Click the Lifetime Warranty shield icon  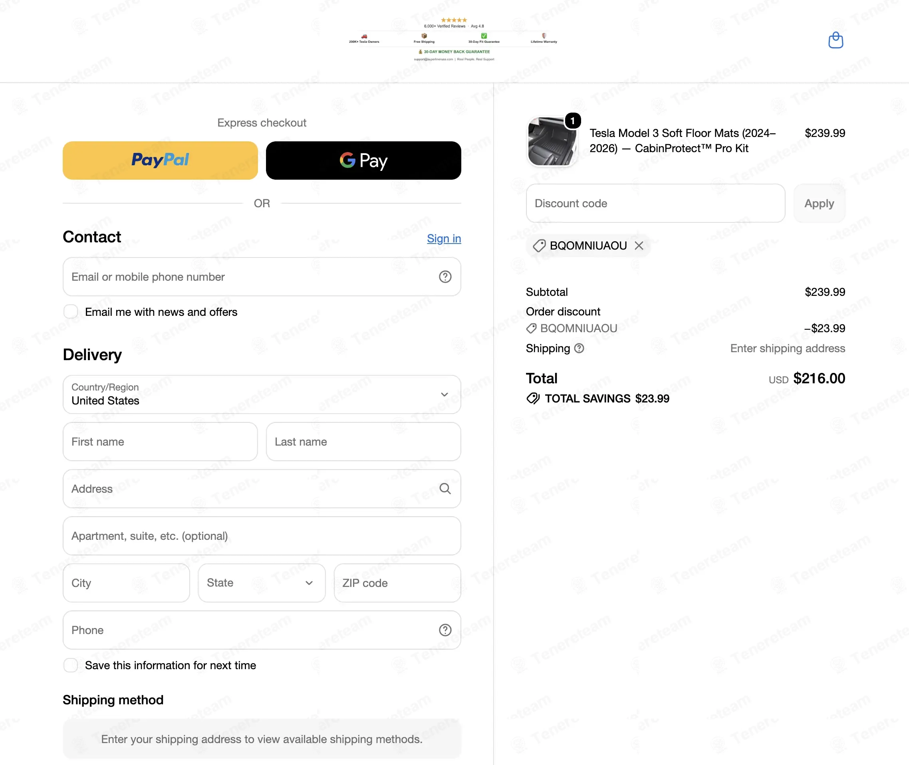click(x=544, y=36)
